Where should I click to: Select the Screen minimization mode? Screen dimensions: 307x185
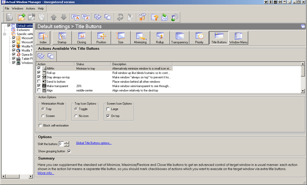[x=44, y=116]
